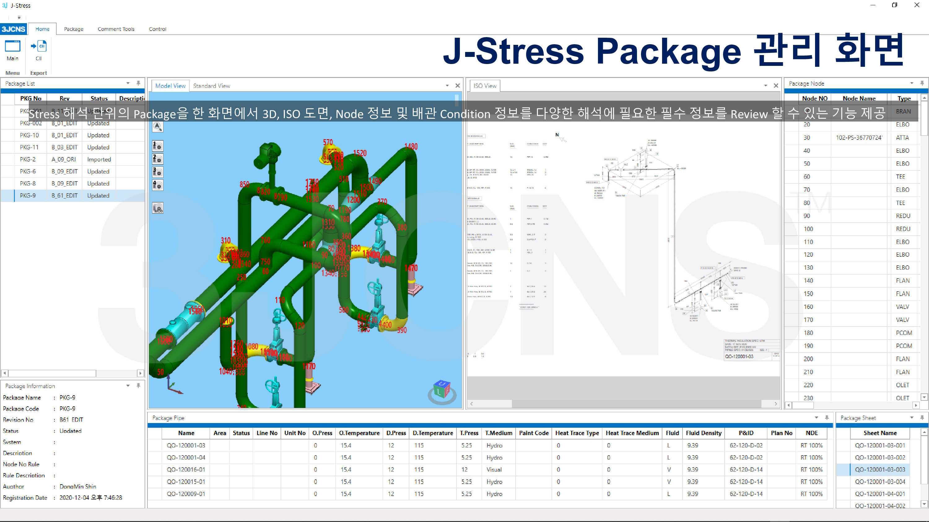Open Package Pipe panel options dropdown

(x=817, y=417)
